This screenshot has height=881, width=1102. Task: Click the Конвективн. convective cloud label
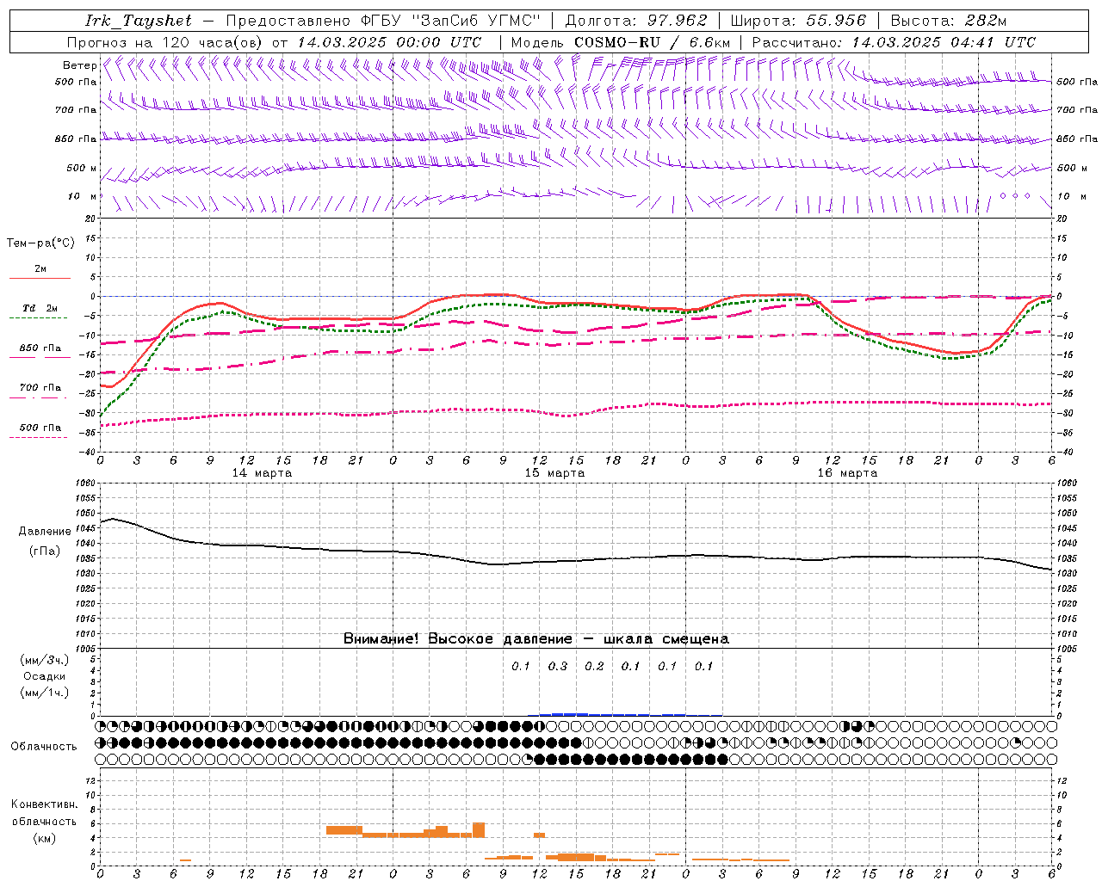click(45, 804)
